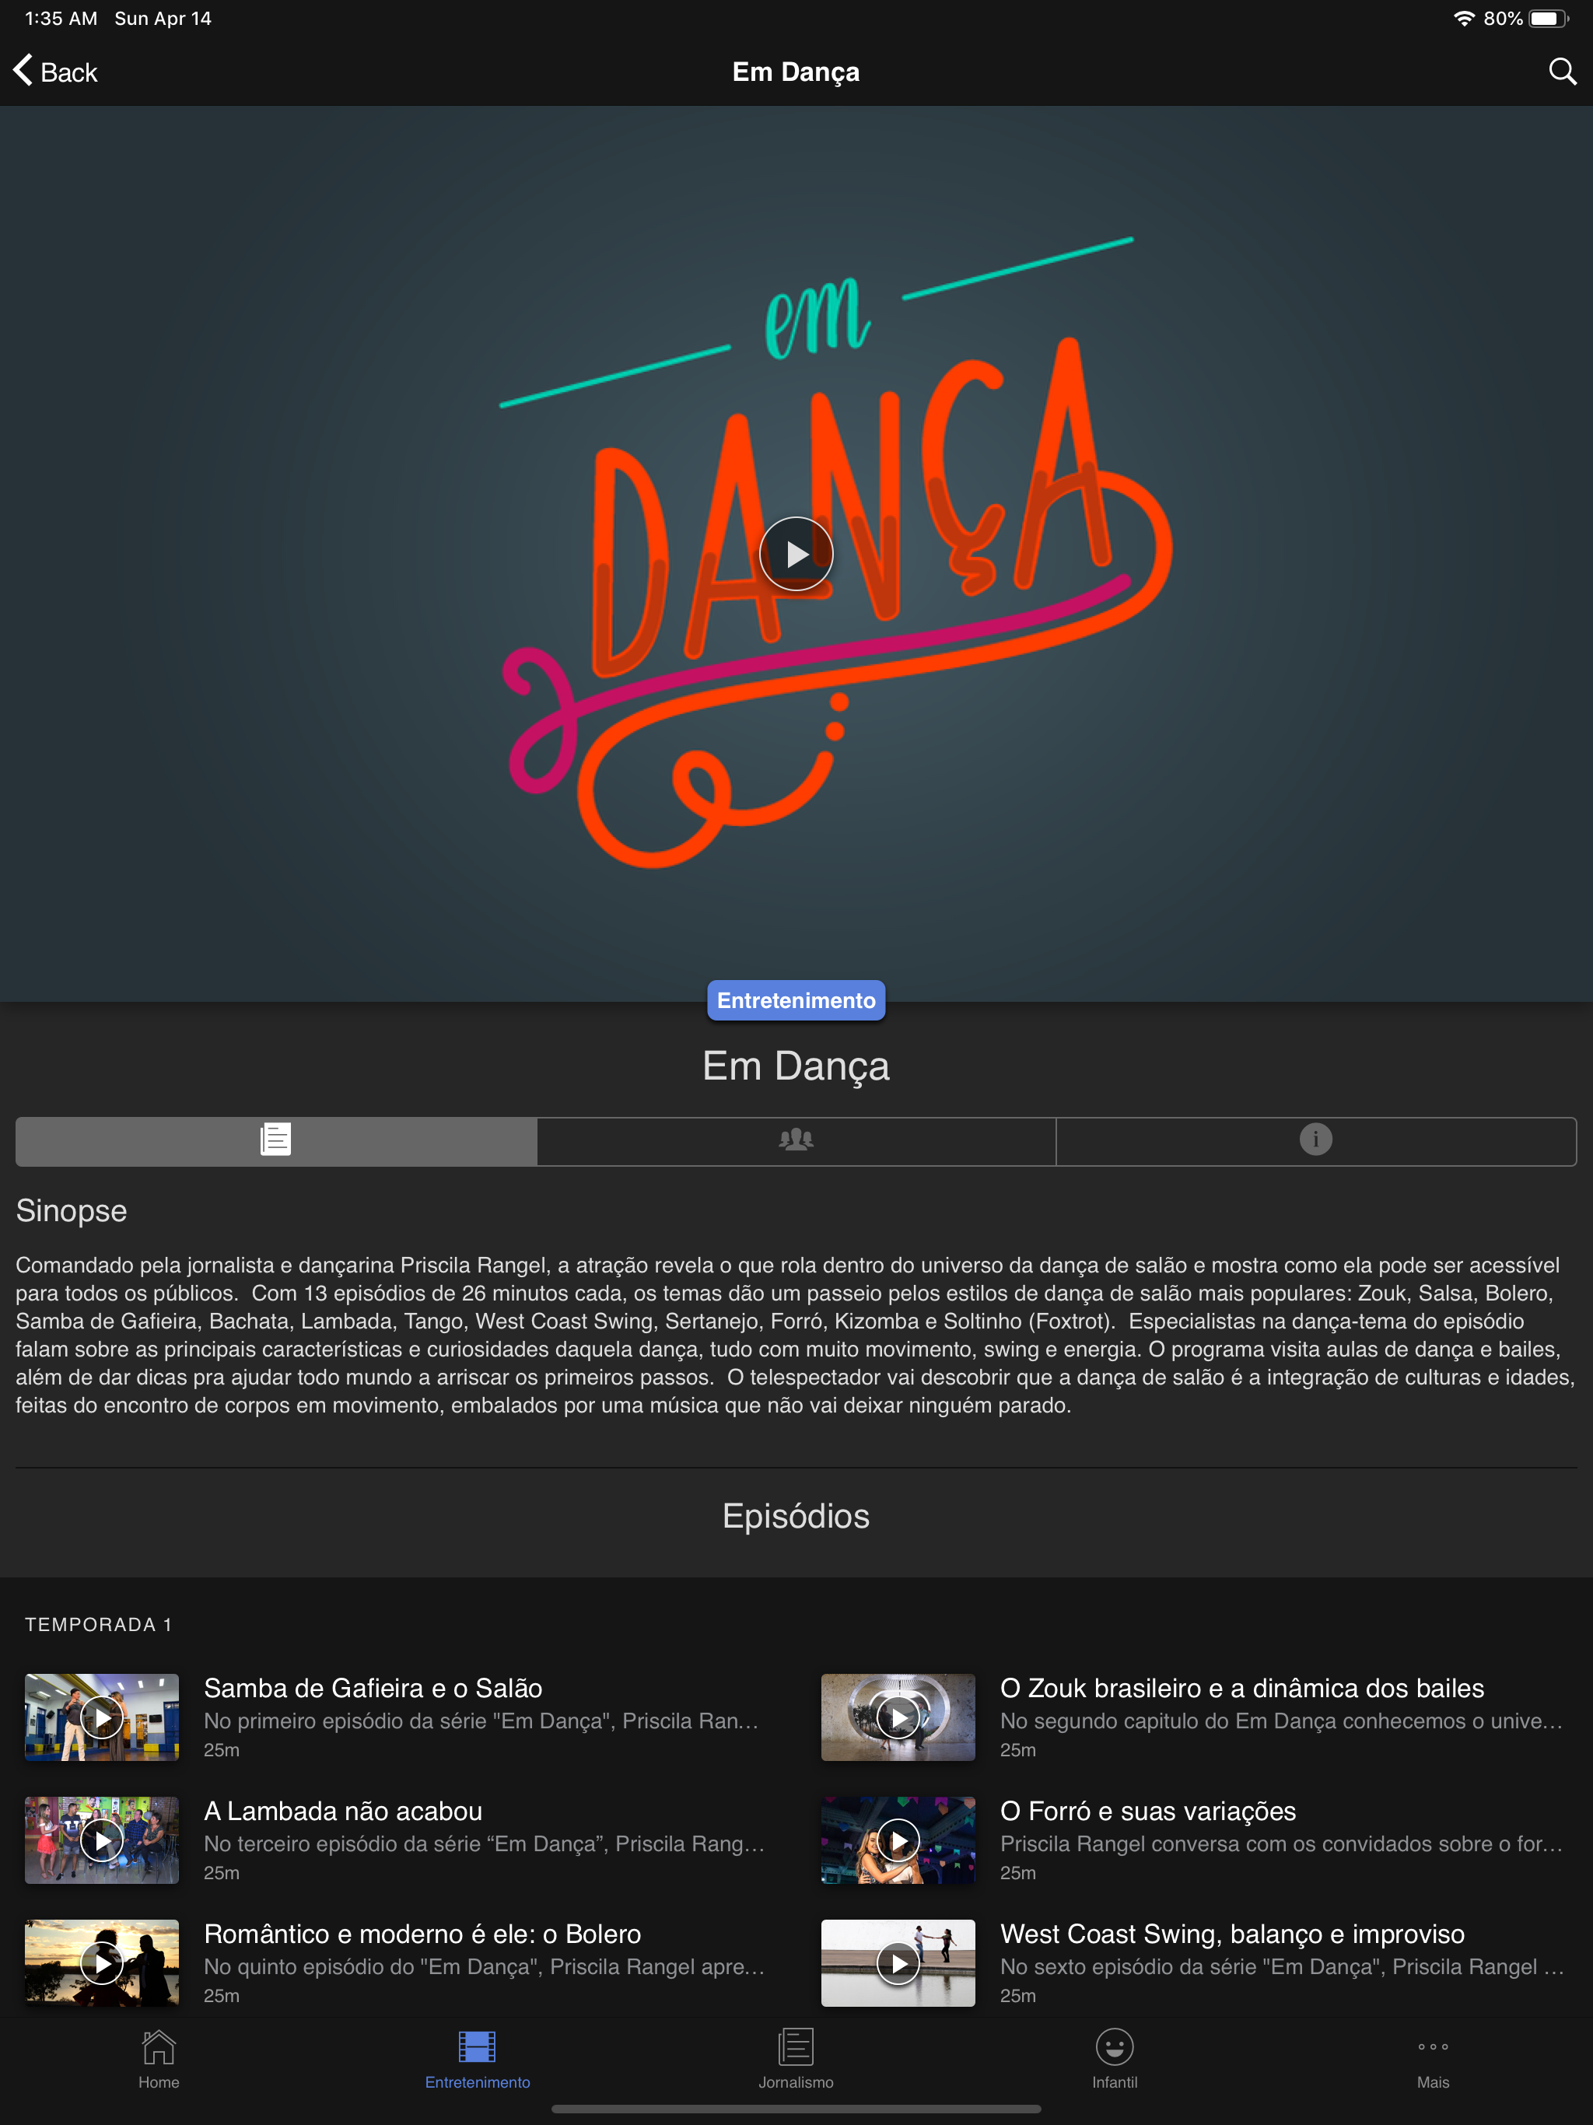Select the Entretenimento film icon

[x=477, y=2046]
